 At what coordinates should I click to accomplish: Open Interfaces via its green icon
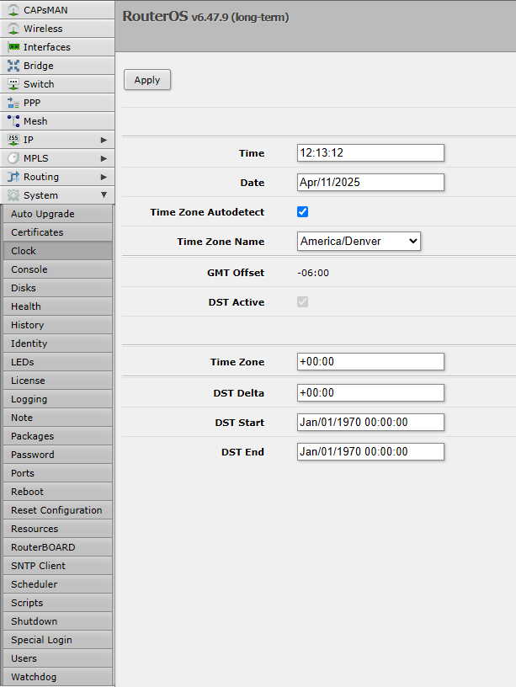(13, 47)
